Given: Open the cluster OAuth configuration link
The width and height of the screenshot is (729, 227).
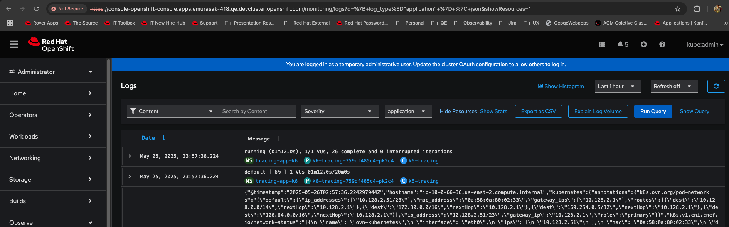Looking at the screenshot, I should click(474, 65).
